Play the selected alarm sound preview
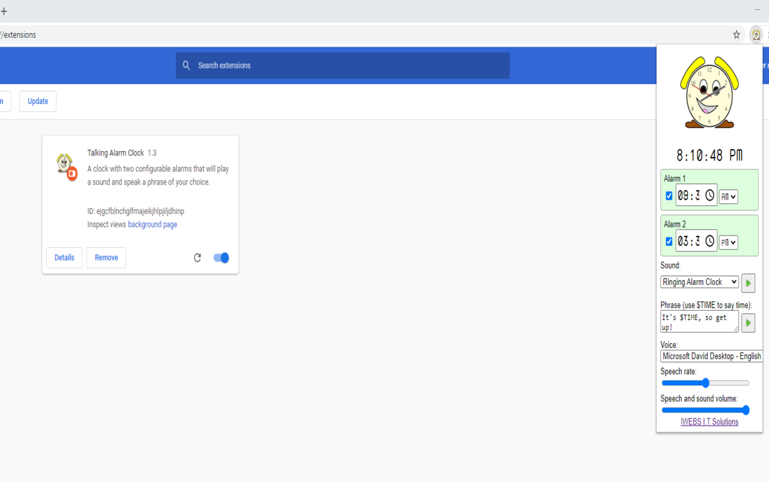 click(748, 283)
